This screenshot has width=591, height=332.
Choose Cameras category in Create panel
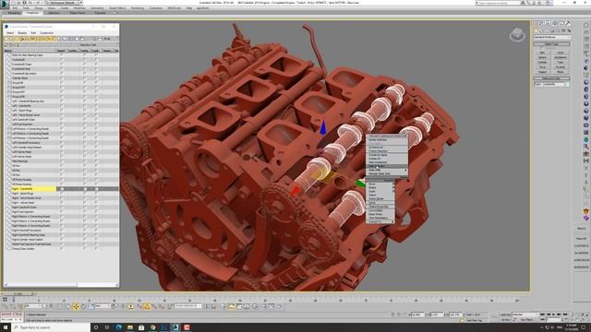552,30
